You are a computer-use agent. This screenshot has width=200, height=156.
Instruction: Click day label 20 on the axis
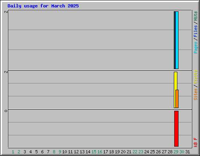pos(123,152)
